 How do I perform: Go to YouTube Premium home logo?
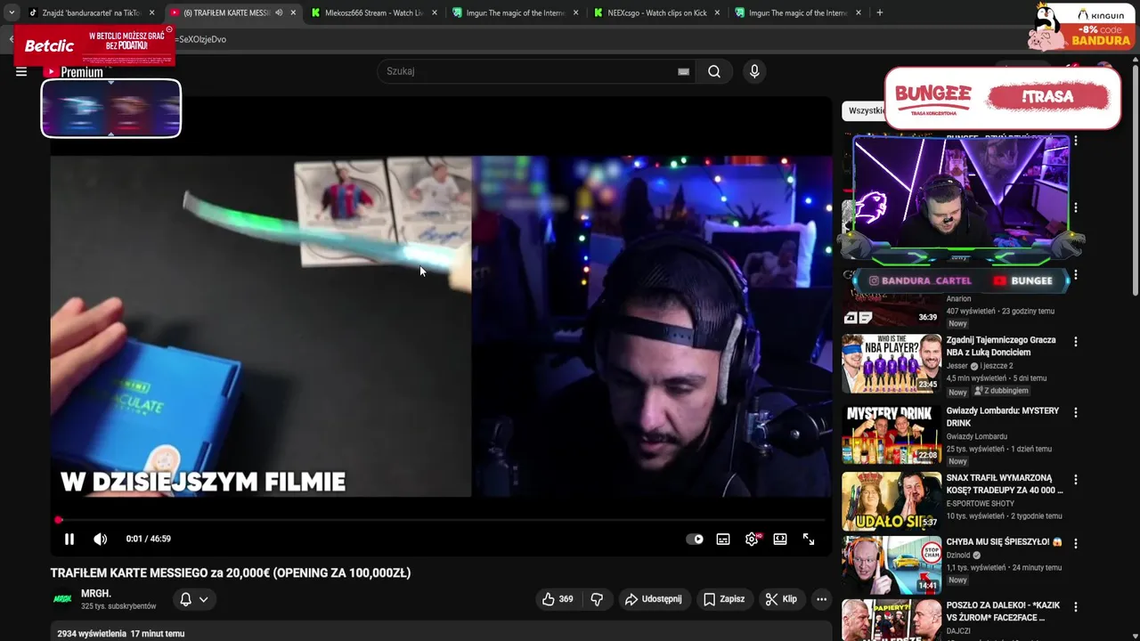(75, 72)
